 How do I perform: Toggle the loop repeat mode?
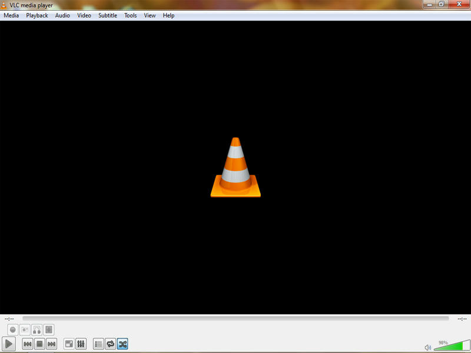coord(111,344)
